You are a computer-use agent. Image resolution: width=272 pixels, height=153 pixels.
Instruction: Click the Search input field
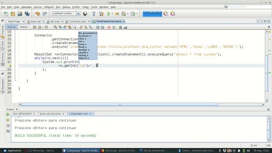click(249, 7)
